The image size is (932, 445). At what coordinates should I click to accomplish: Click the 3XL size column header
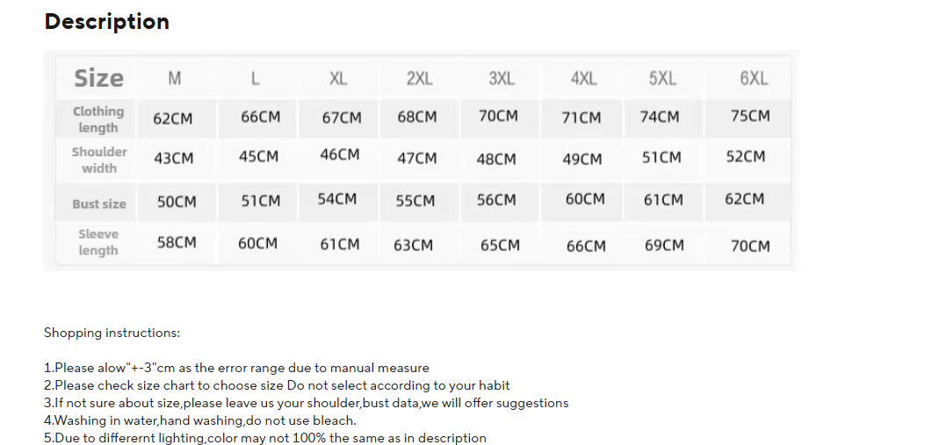click(x=502, y=79)
